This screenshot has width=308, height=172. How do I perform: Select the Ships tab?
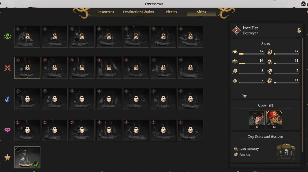[x=201, y=12]
